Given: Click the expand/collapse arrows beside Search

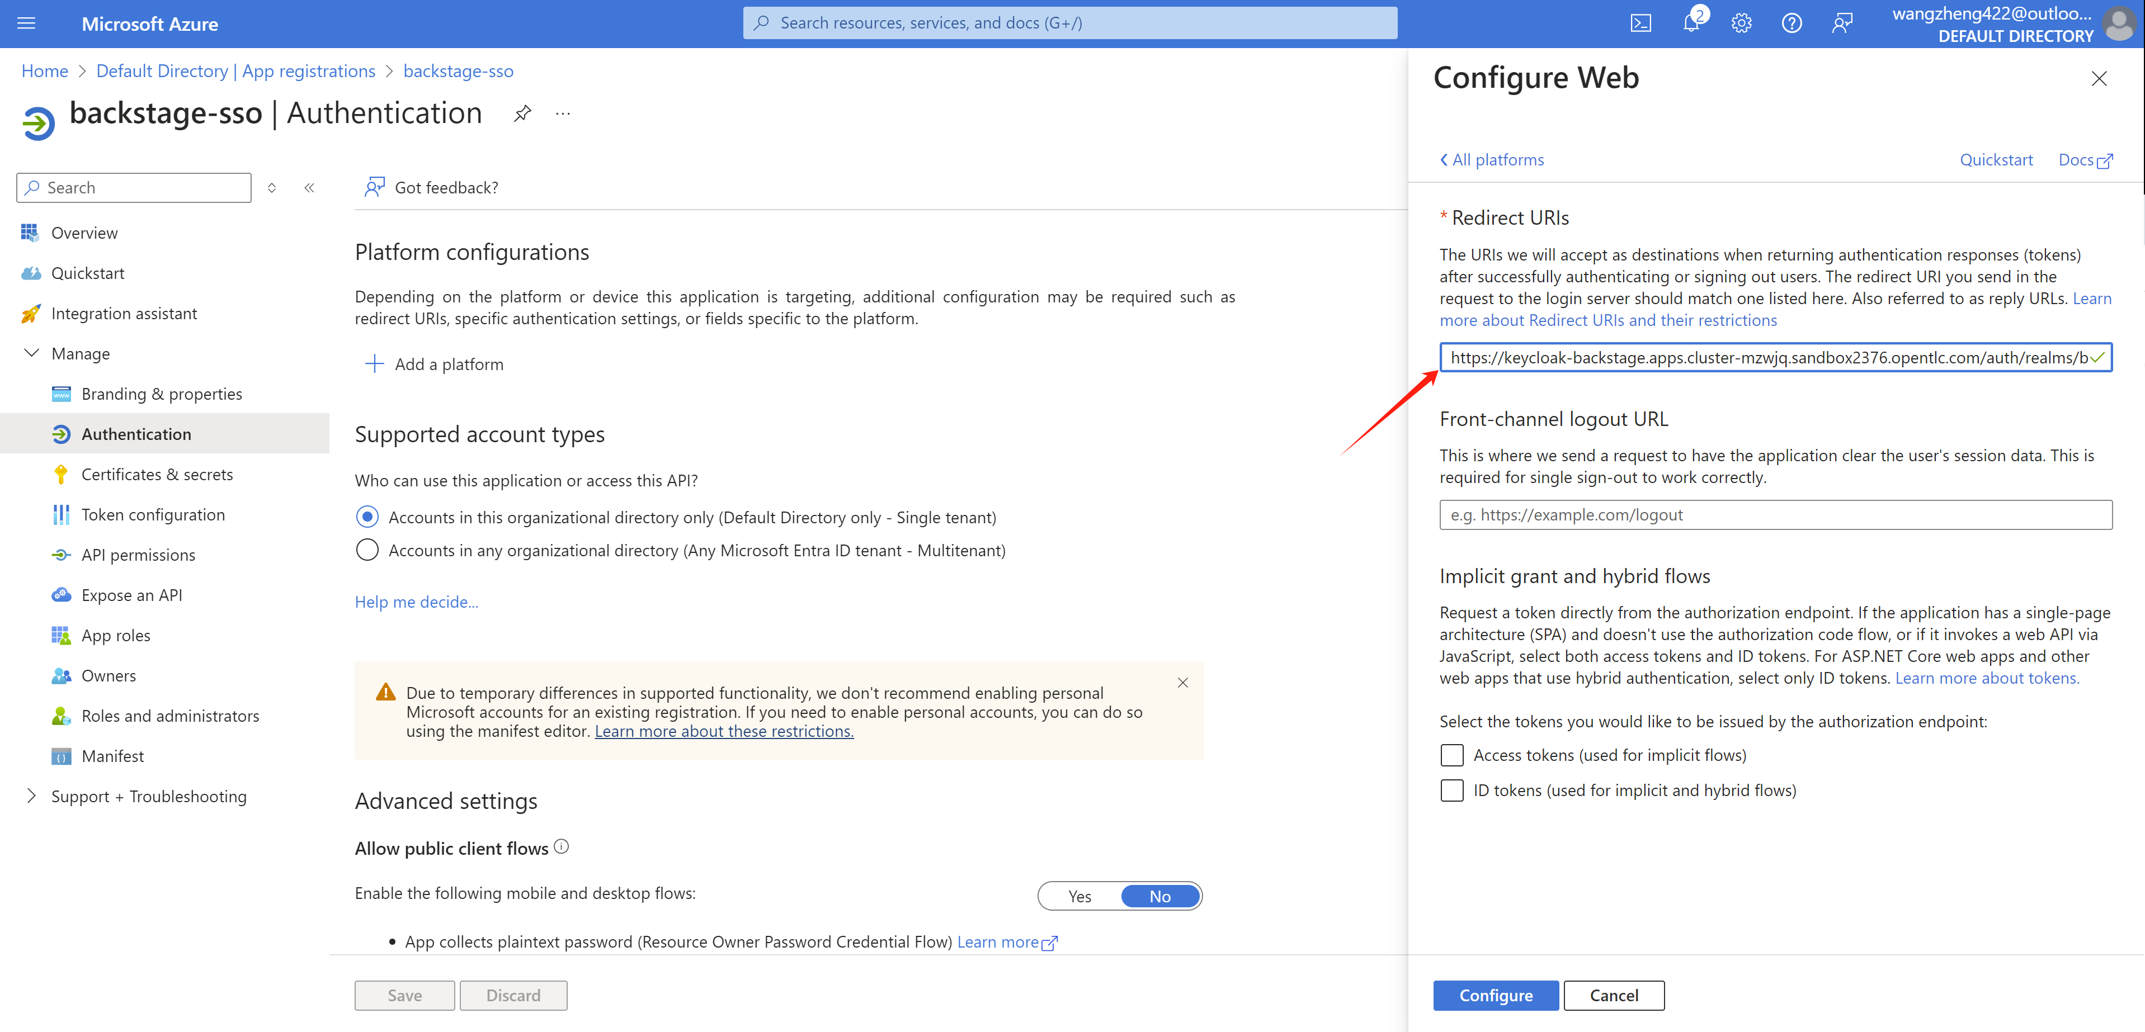Looking at the screenshot, I should coord(271,187).
